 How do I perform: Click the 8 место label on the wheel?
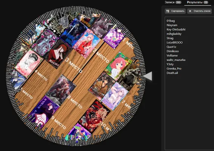click(x=75, y=102)
